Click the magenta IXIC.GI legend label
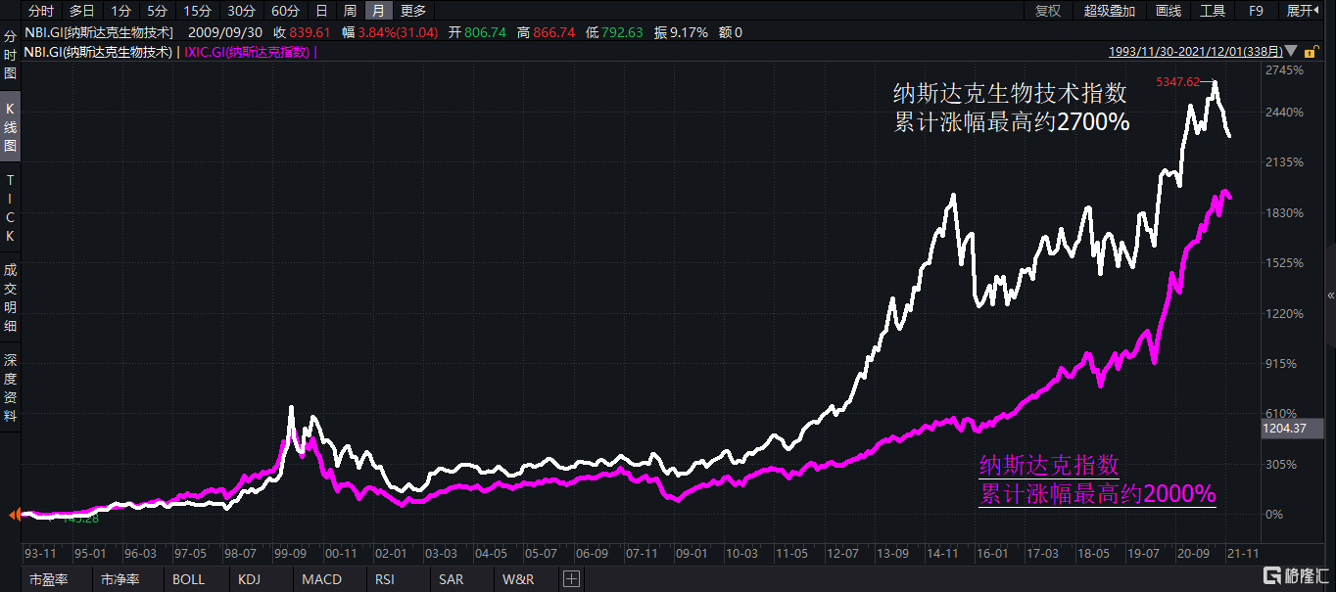Image resolution: width=1336 pixels, height=592 pixels. click(x=247, y=52)
